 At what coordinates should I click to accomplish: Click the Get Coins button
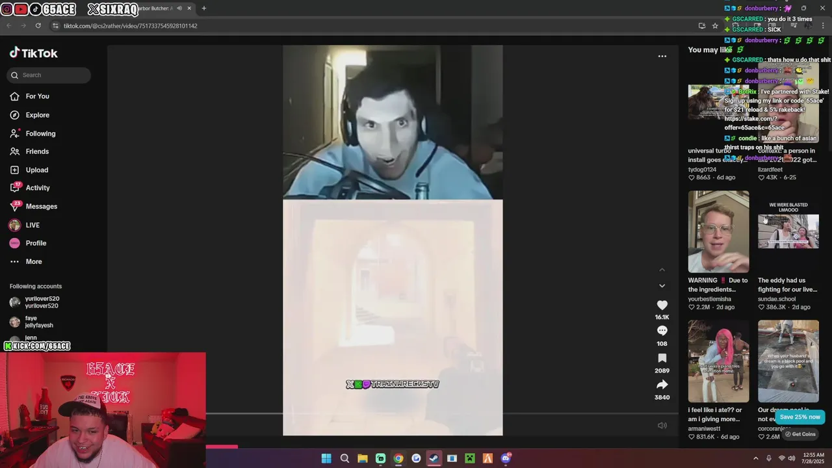click(799, 434)
